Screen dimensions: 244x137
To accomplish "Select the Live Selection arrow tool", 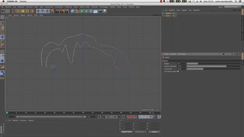I will click(x=14, y=11).
